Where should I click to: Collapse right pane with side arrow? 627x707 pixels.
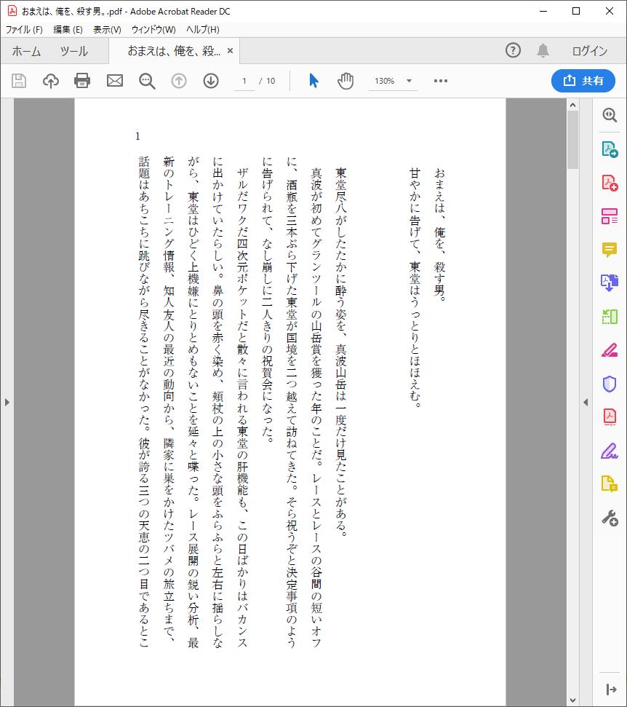(586, 402)
